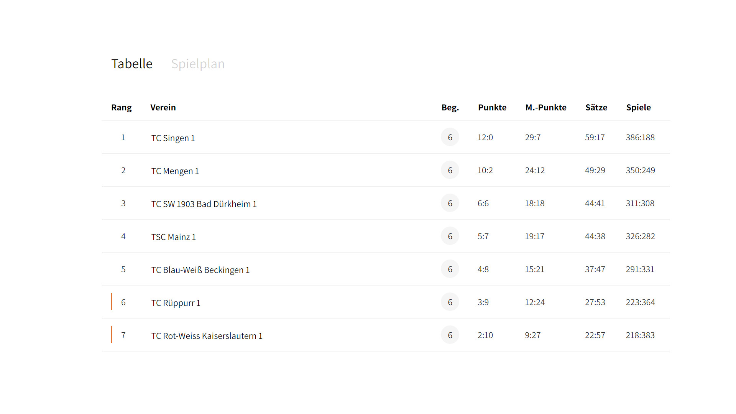
Task: Open TC Mengen 1 team link
Action: (175, 171)
